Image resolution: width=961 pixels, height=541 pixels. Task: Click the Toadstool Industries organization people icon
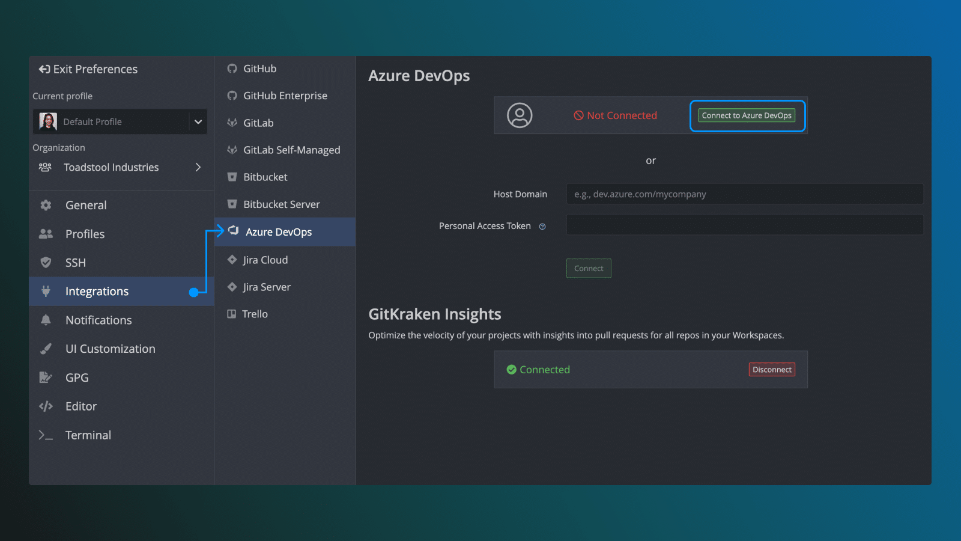point(45,167)
